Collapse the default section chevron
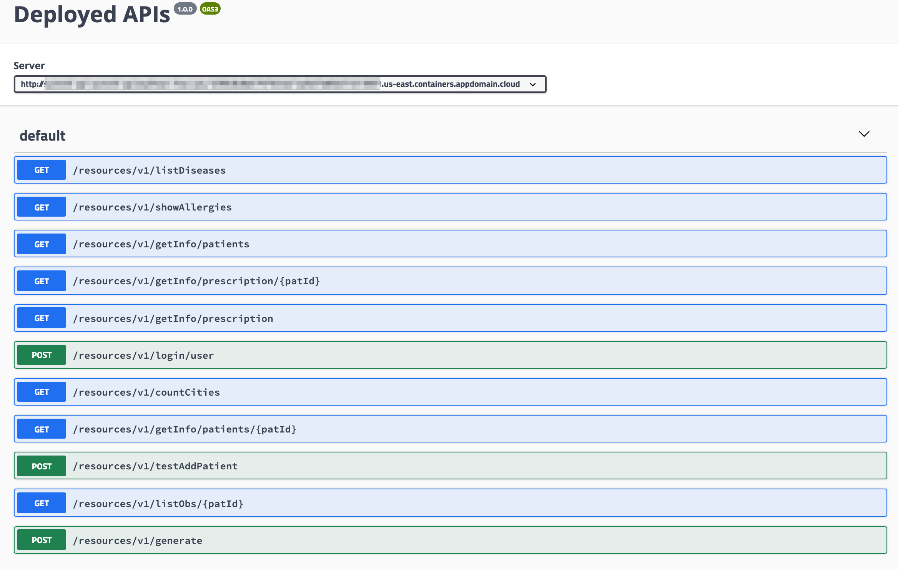 click(864, 134)
